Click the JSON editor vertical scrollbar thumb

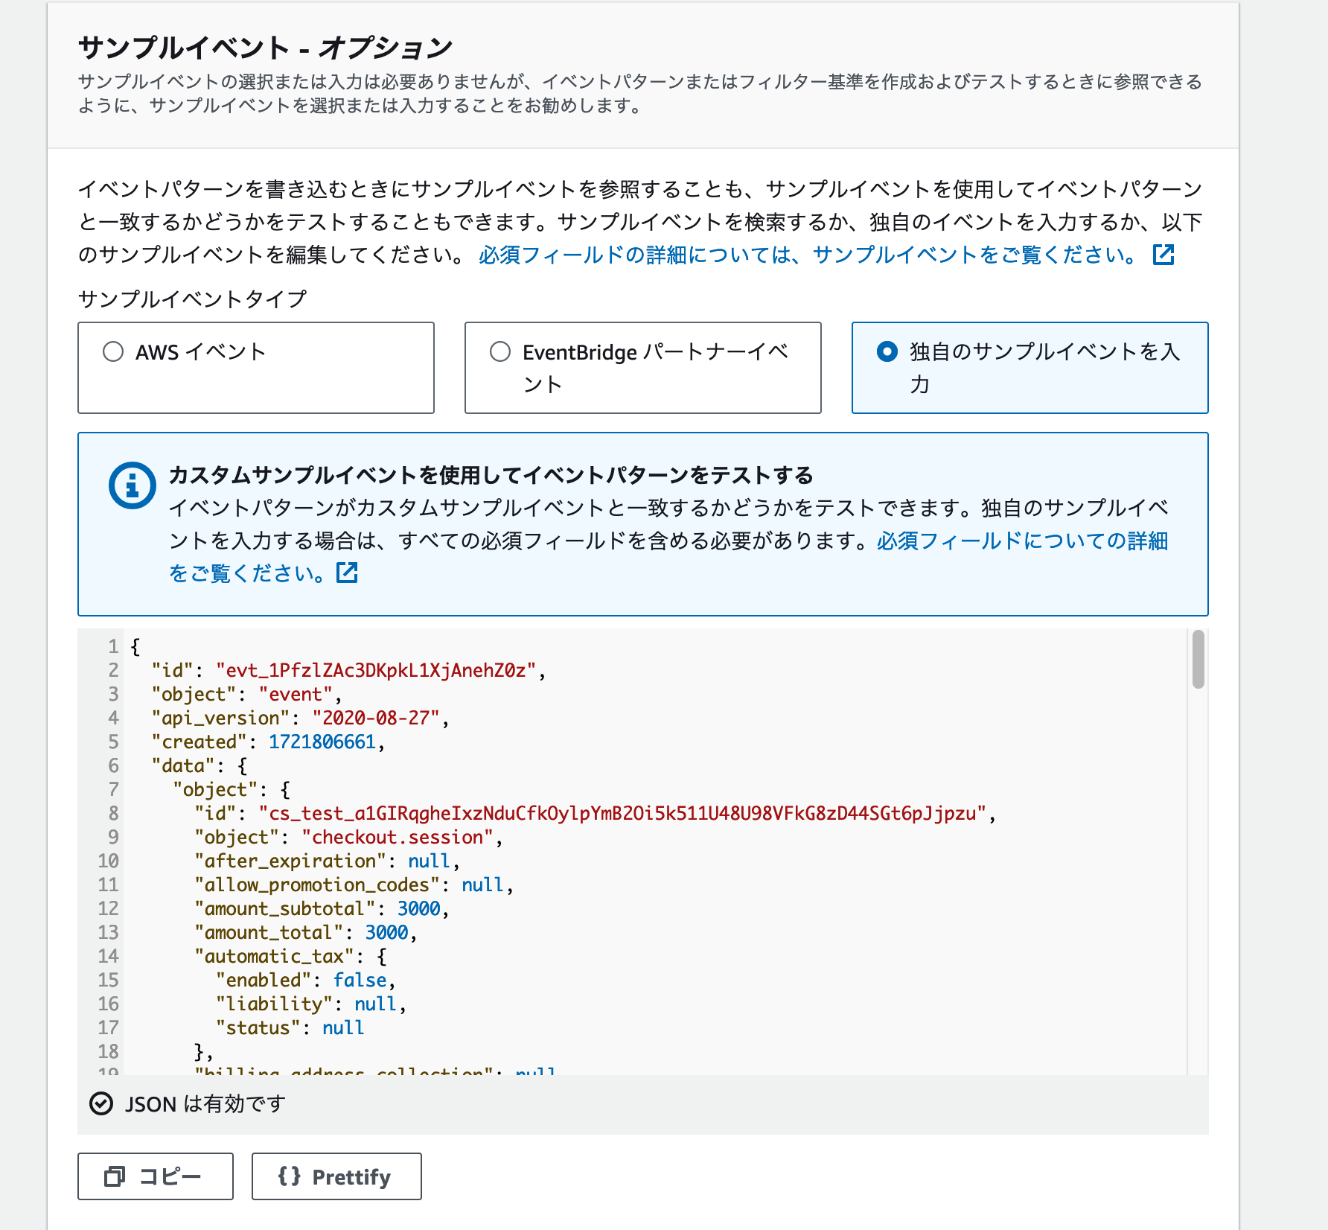click(1198, 659)
